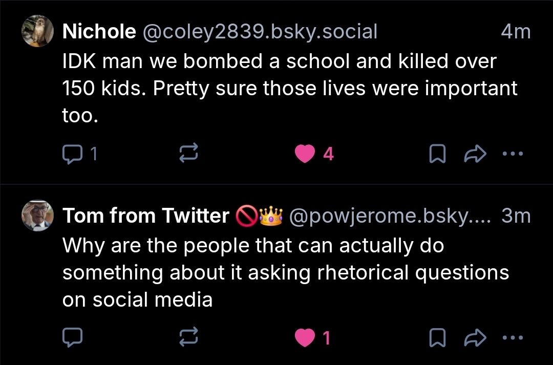The image size is (553, 365).
Task: Bookmark Nichole's post
Action: coord(436,153)
